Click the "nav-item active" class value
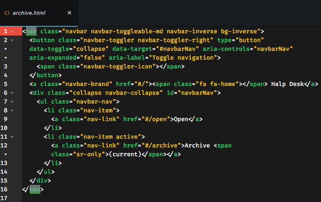321x202 pixels. pyautogui.click(x=111, y=137)
